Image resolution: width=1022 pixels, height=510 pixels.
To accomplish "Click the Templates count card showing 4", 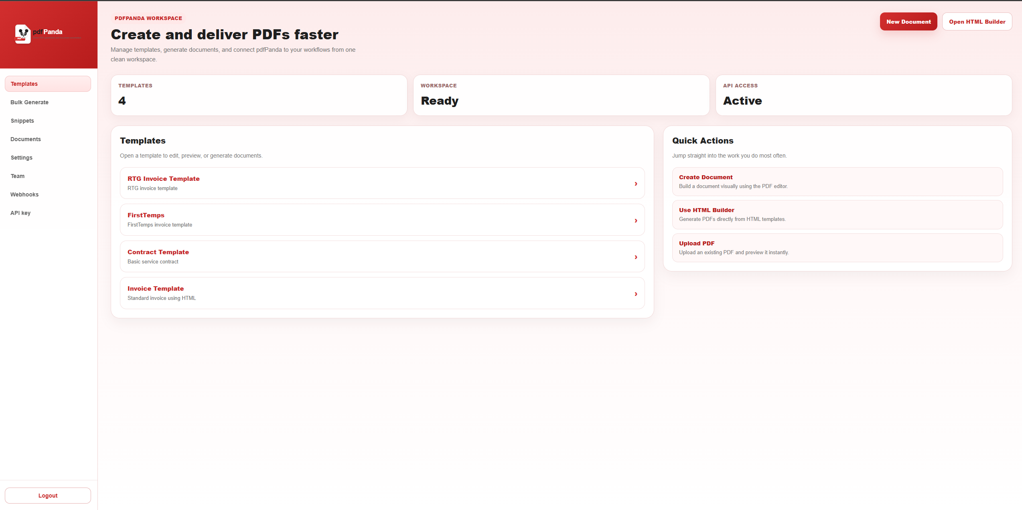I will click(259, 95).
